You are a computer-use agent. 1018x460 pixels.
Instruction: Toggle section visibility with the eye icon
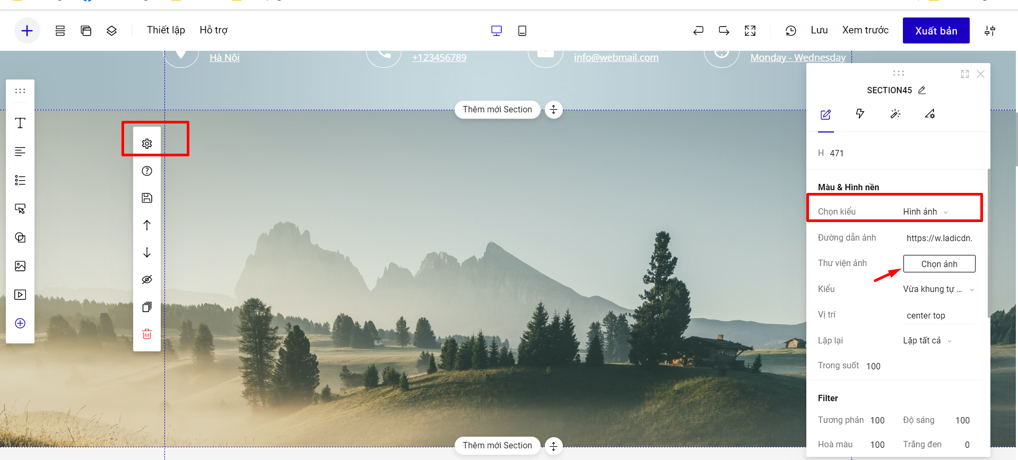pyautogui.click(x=147, y=279)
